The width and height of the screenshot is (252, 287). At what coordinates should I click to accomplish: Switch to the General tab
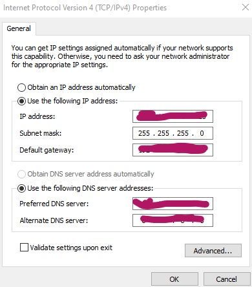(x=19, y=28)
